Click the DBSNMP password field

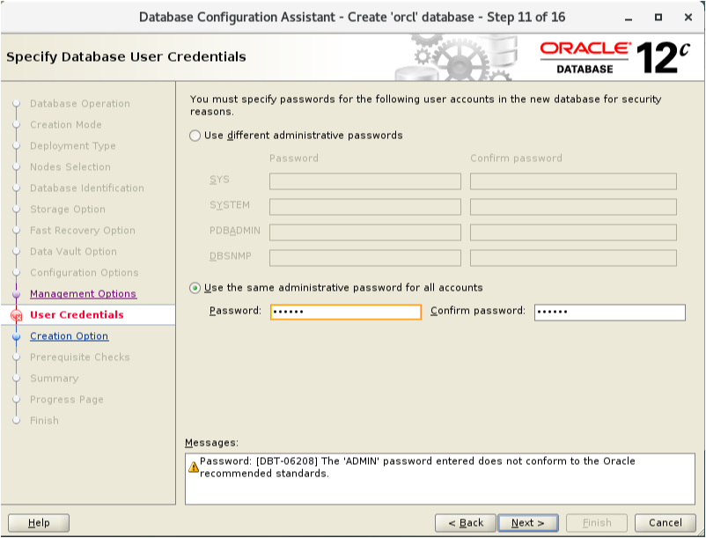click(x=365, y=258)
